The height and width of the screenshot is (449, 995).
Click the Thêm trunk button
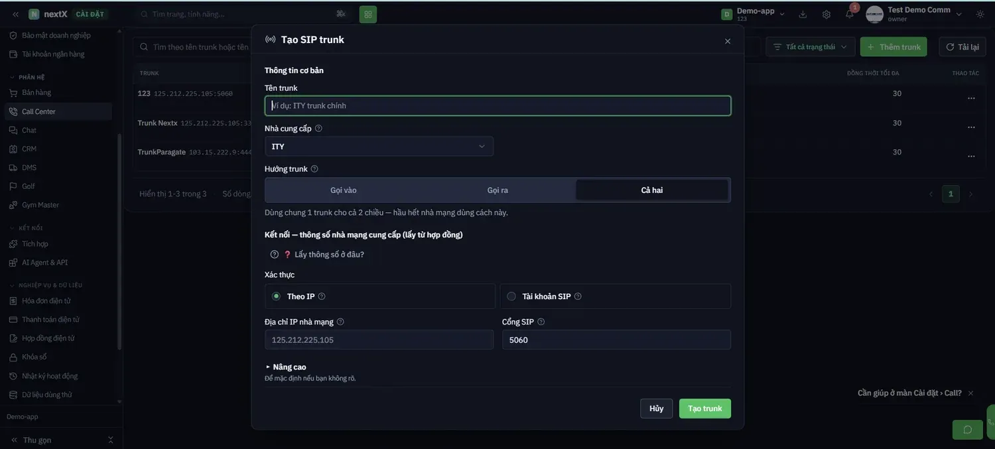[x=894, y=47]
